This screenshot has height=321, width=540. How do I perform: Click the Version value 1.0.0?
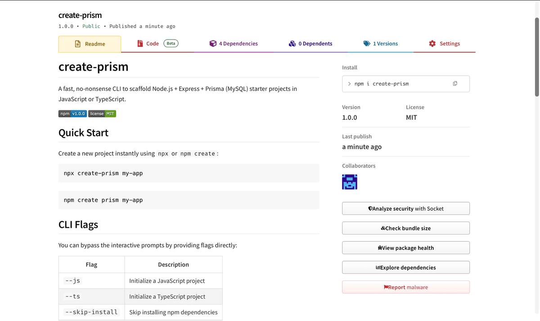click(x=350, y=118)
